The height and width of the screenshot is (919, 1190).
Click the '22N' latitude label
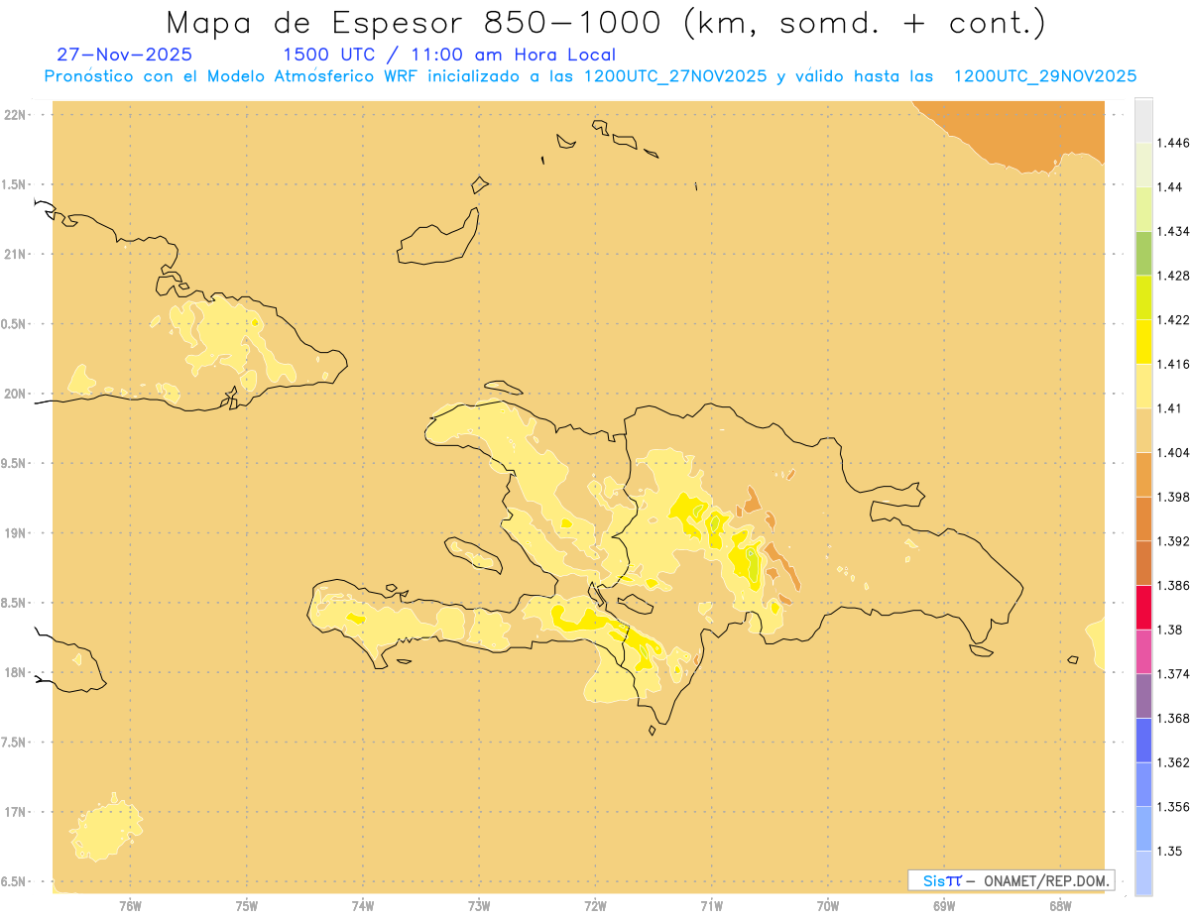pos(16,114)
